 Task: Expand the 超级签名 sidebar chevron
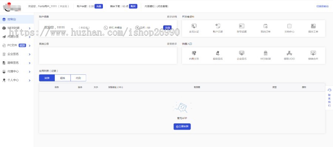pyautogui.click(x=30, y=63)
